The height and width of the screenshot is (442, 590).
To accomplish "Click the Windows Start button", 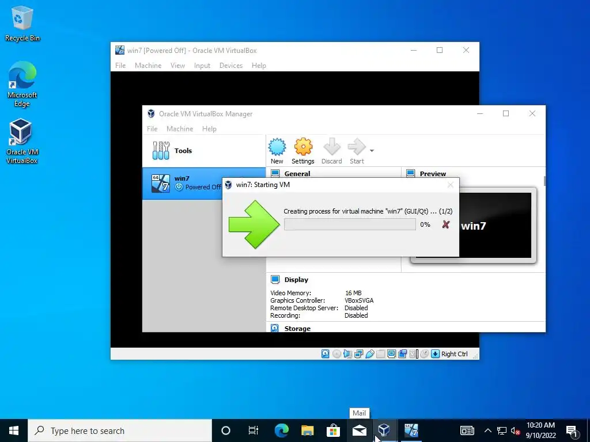I will click(14, 430).
